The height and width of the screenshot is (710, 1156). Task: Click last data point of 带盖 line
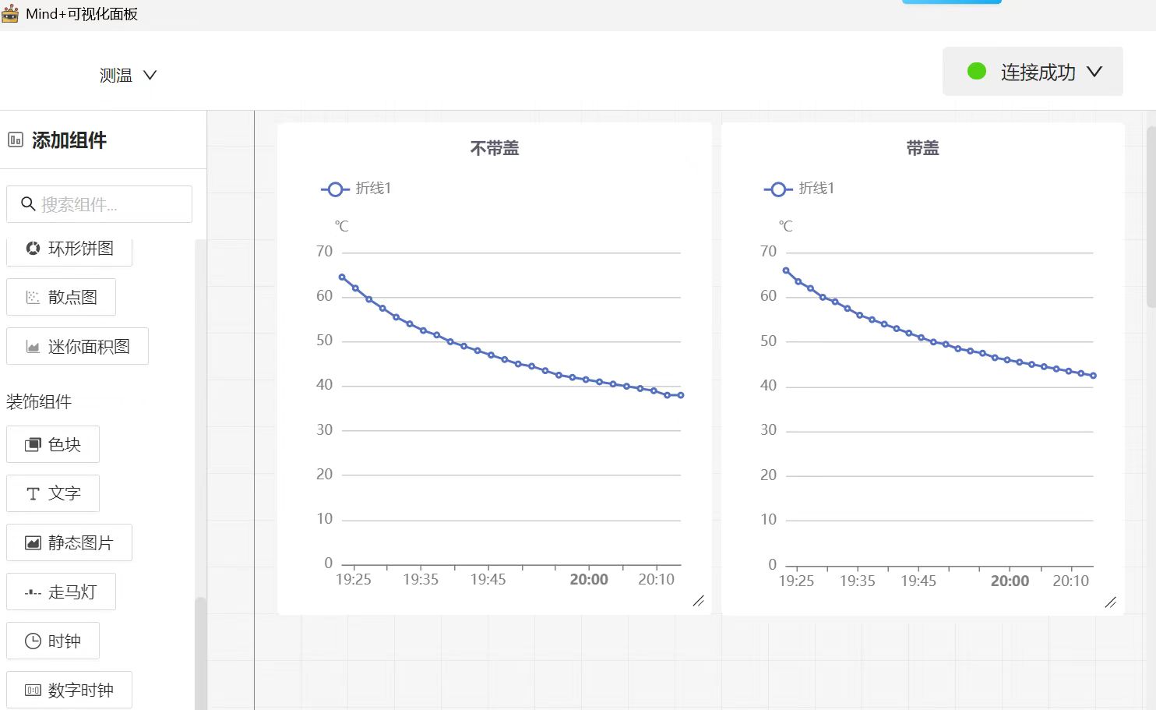[x=1094, y=376]
